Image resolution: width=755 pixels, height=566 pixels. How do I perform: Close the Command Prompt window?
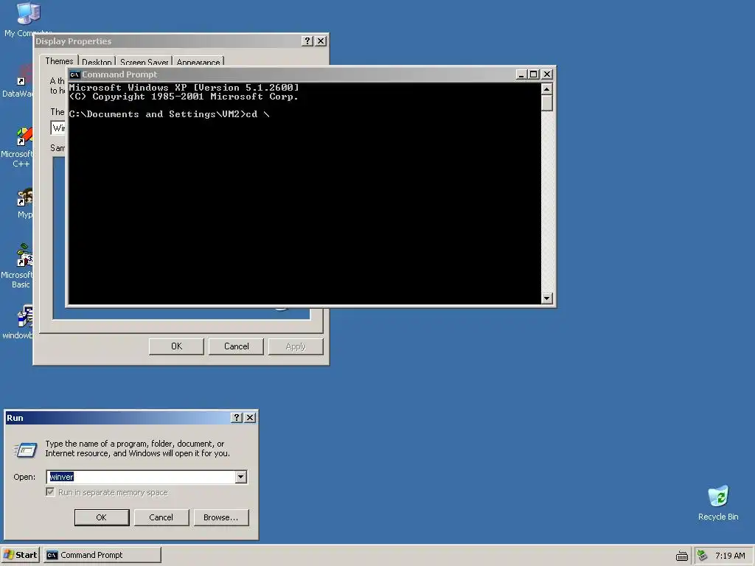click(547, 74)
